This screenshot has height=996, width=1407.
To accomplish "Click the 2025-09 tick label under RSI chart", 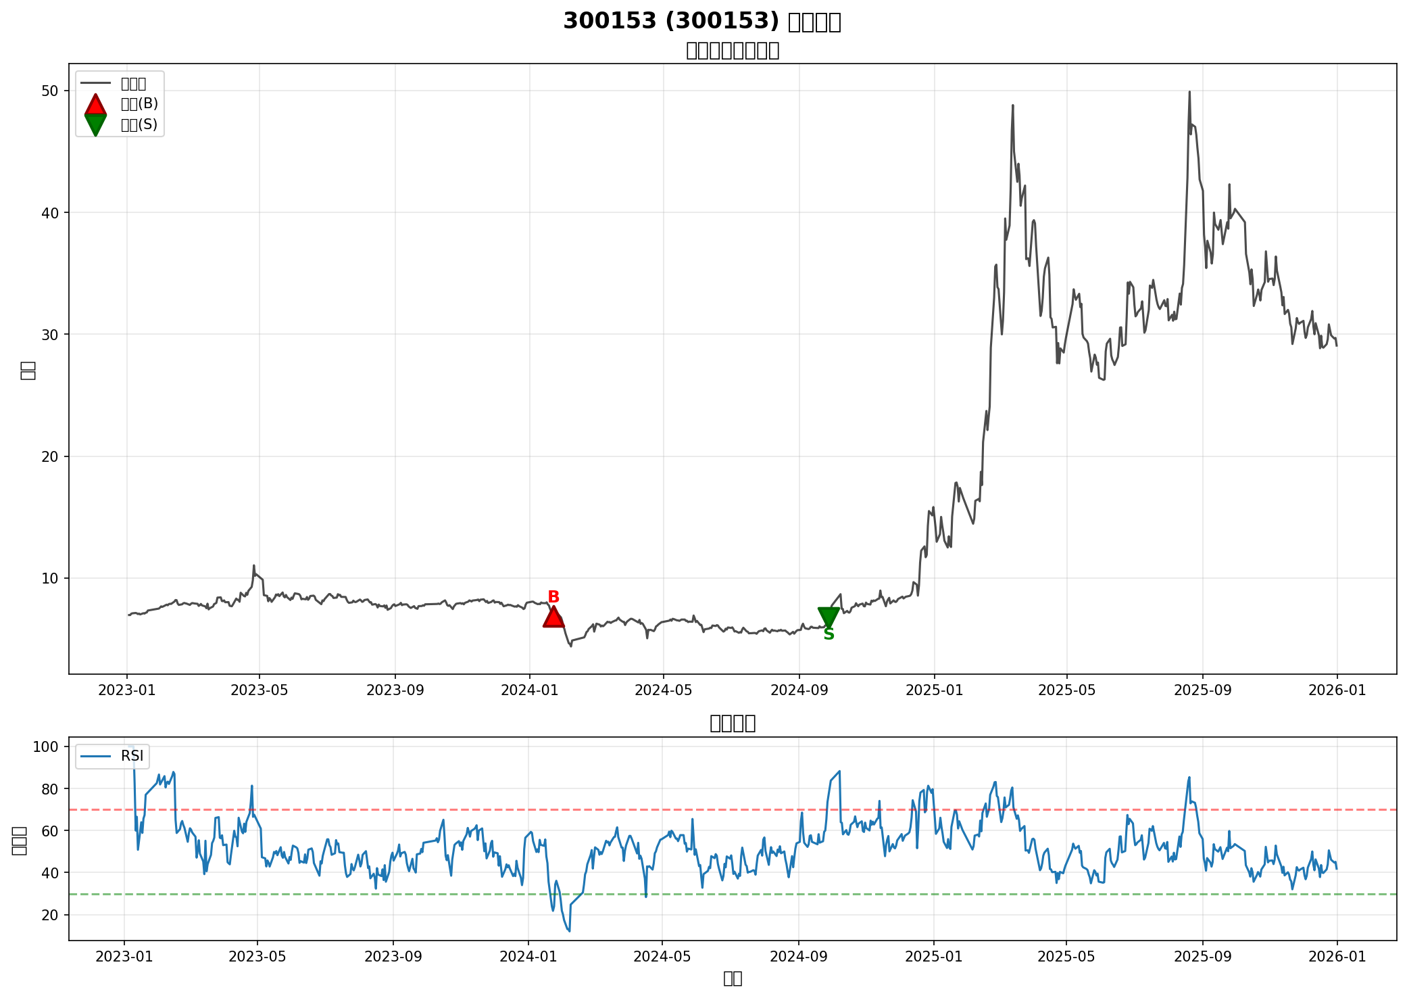I will [x=1203, y=956].
